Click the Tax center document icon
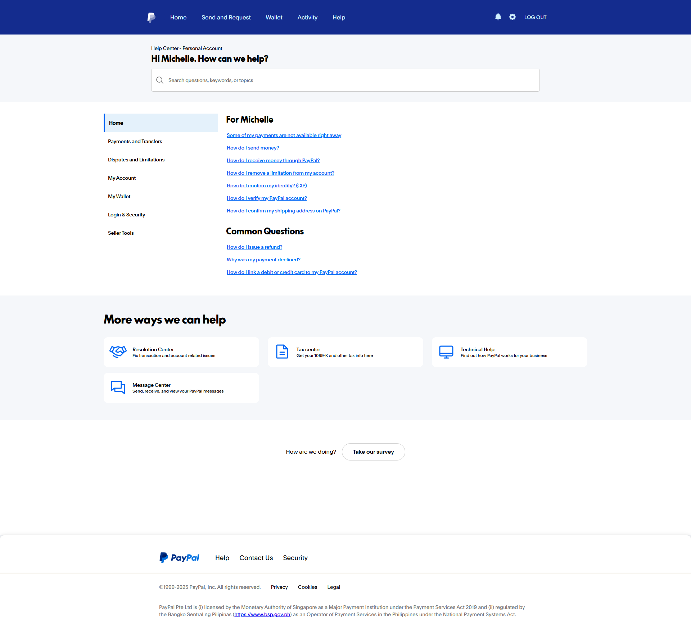 pos(282,352)
